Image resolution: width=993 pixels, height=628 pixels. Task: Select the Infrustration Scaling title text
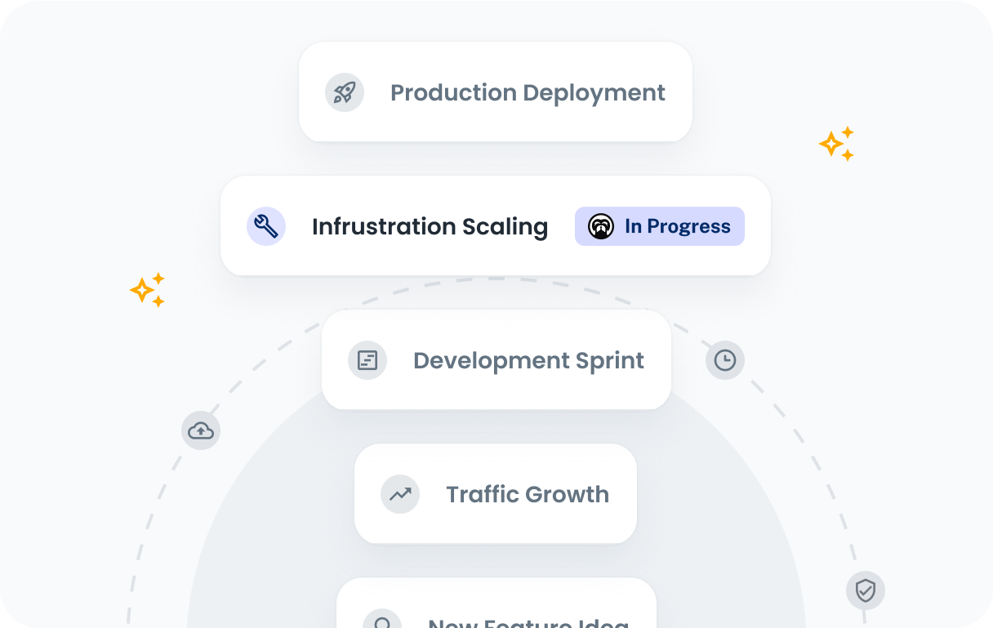[430, 226]
